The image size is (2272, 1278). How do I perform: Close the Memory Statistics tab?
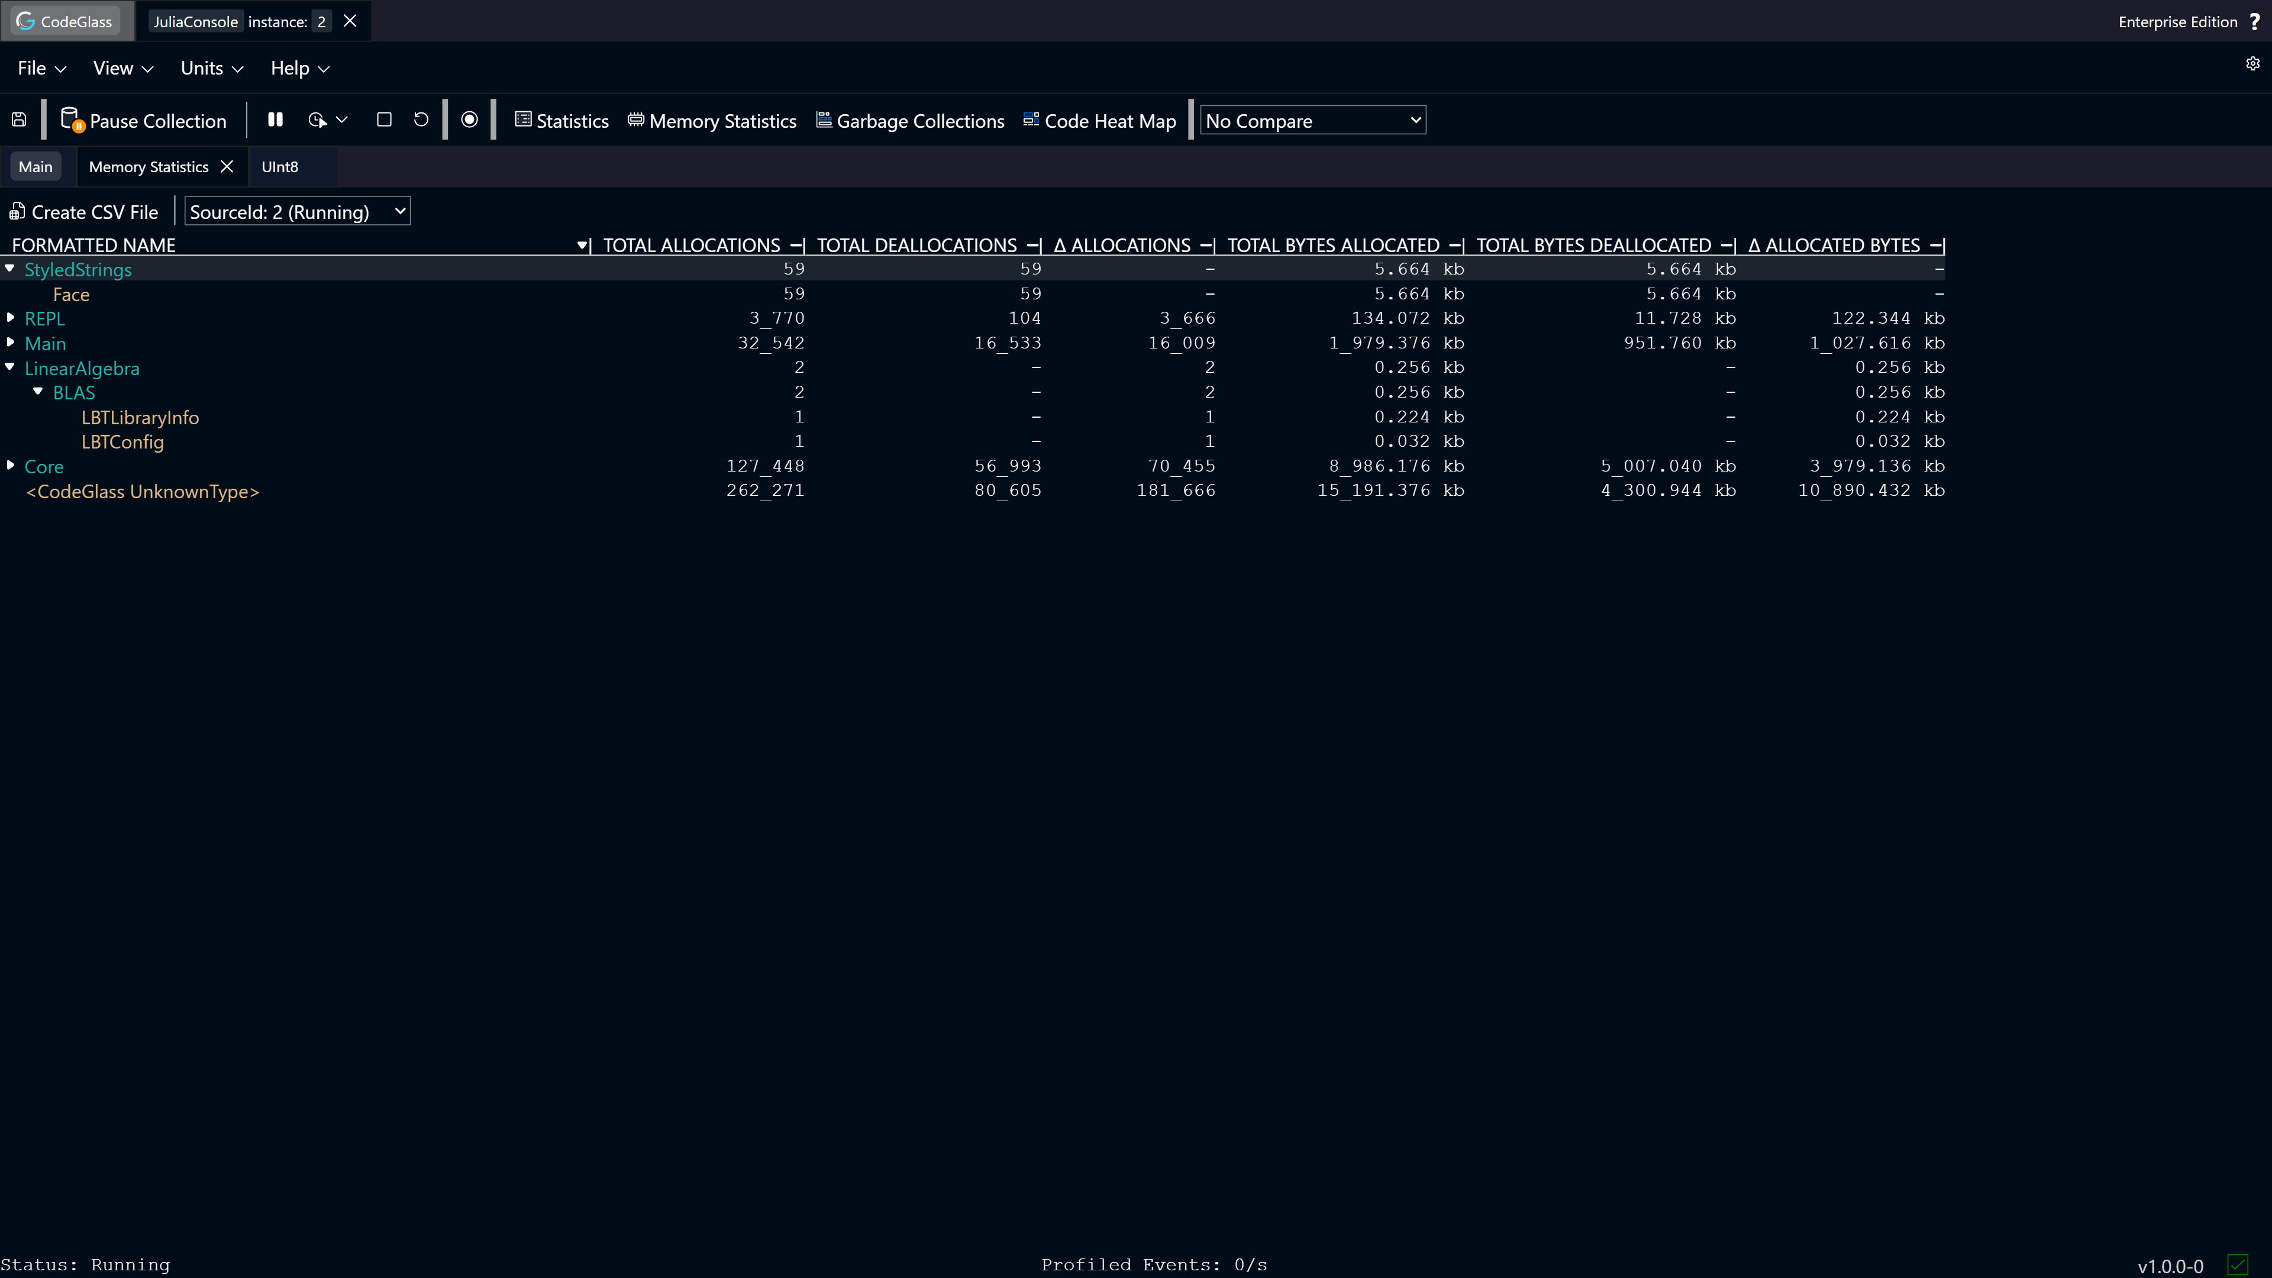pyautogui.click(x=227, y=166)
